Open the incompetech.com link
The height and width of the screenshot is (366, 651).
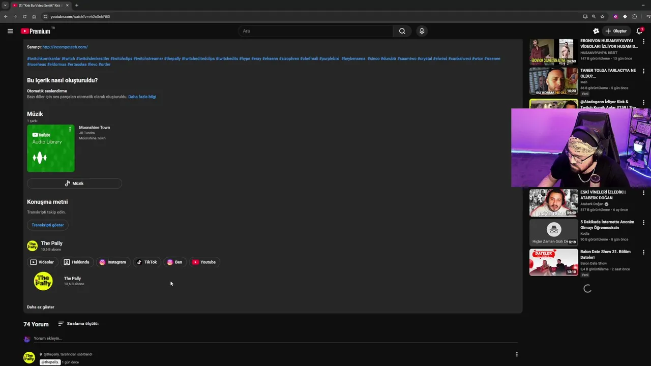(x=65, y=47)
